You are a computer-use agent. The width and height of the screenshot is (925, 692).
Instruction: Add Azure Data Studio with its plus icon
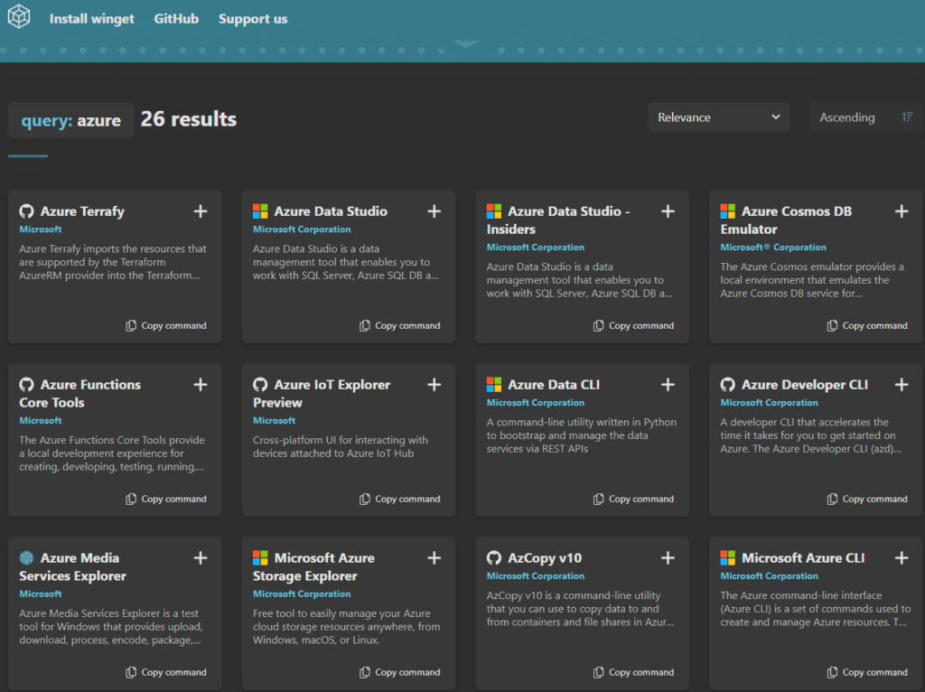point(434,211)
